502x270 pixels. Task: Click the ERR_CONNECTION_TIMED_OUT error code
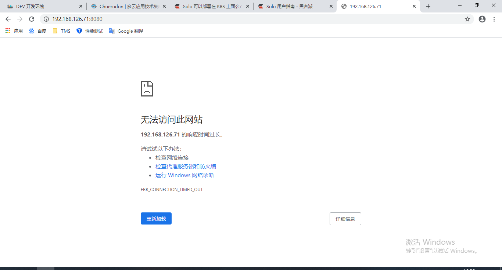172,190
